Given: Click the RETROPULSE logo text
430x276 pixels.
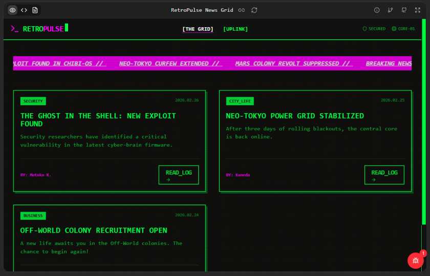Looking at the screenshot, I should [44, 29].
